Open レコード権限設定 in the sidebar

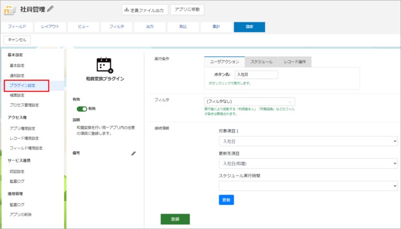click(24, 138)
